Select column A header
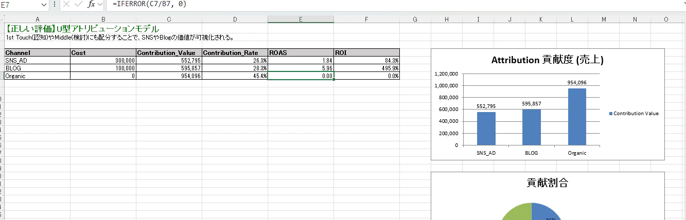This screenshot has width=686, height=220. [x=37, y=20]
